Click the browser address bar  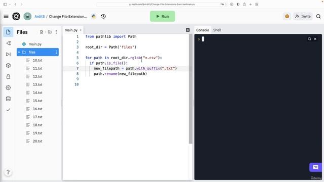pyautogui.click(x=162, y=4)
